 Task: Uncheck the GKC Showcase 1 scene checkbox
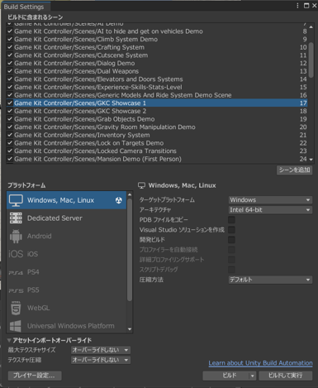(10, 103)
